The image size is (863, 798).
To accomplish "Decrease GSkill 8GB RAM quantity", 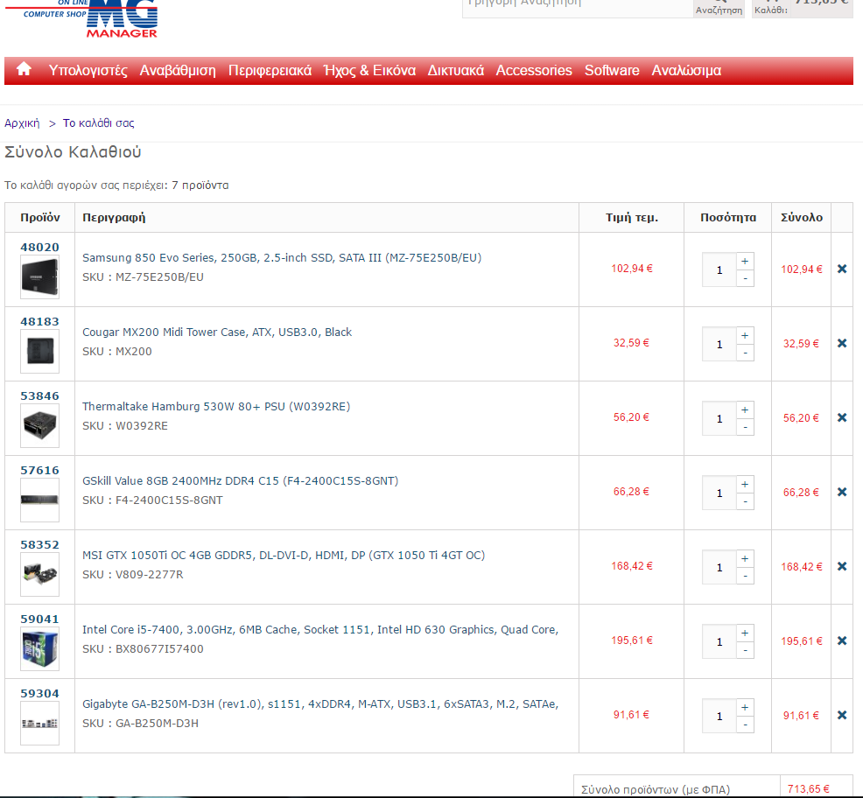I will [745, 501].
